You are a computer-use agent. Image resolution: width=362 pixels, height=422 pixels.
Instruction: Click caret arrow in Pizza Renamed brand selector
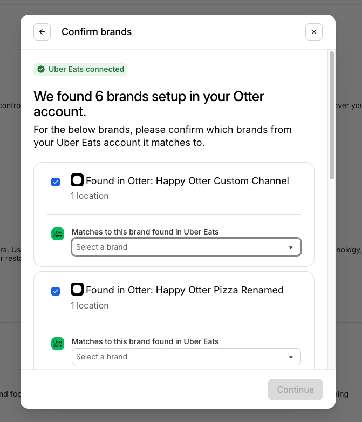point(291,357)
